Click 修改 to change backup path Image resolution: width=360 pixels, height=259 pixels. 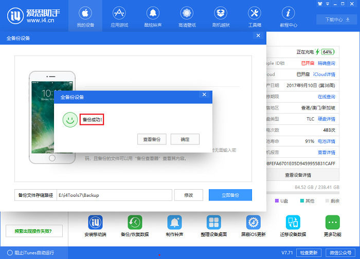(188, 195)
